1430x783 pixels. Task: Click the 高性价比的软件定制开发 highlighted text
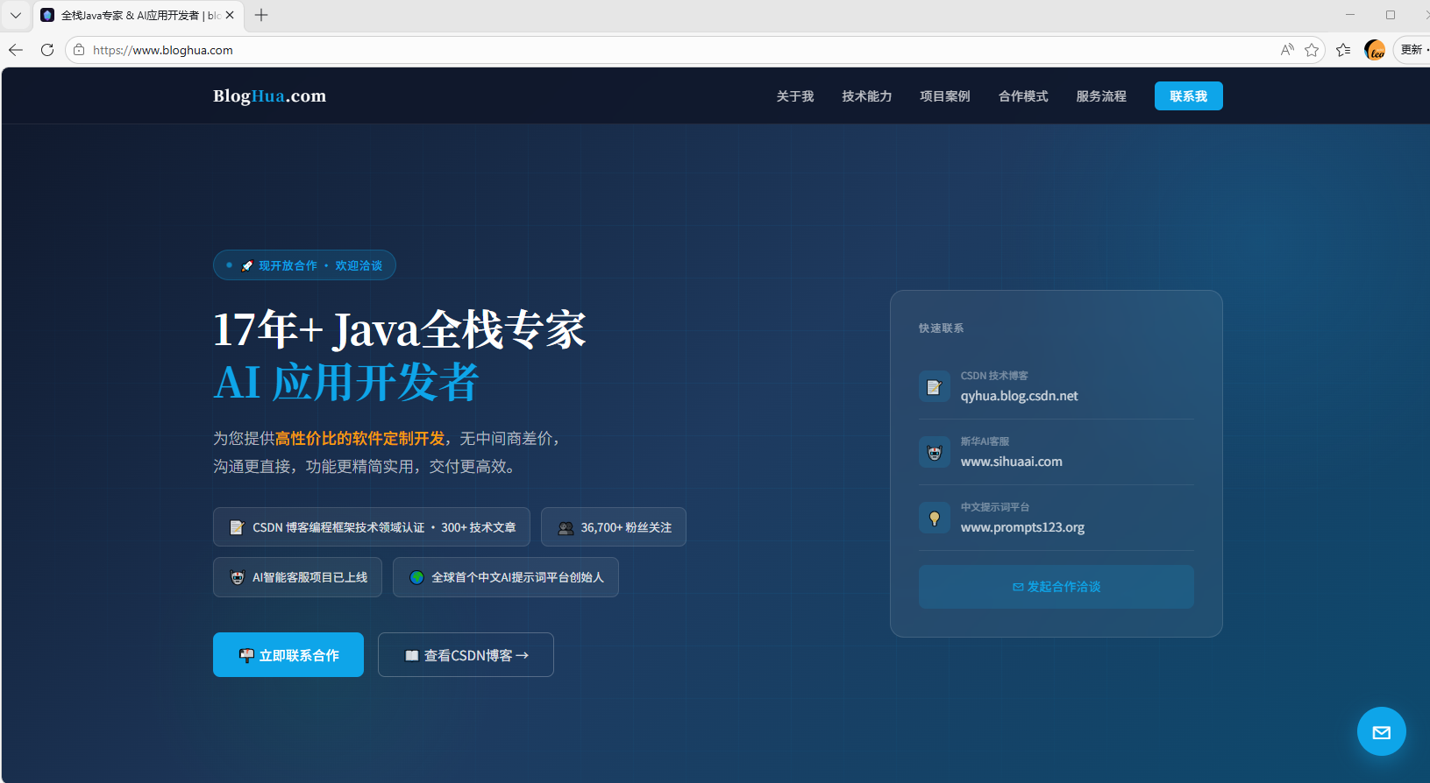[x=360, y=438]
